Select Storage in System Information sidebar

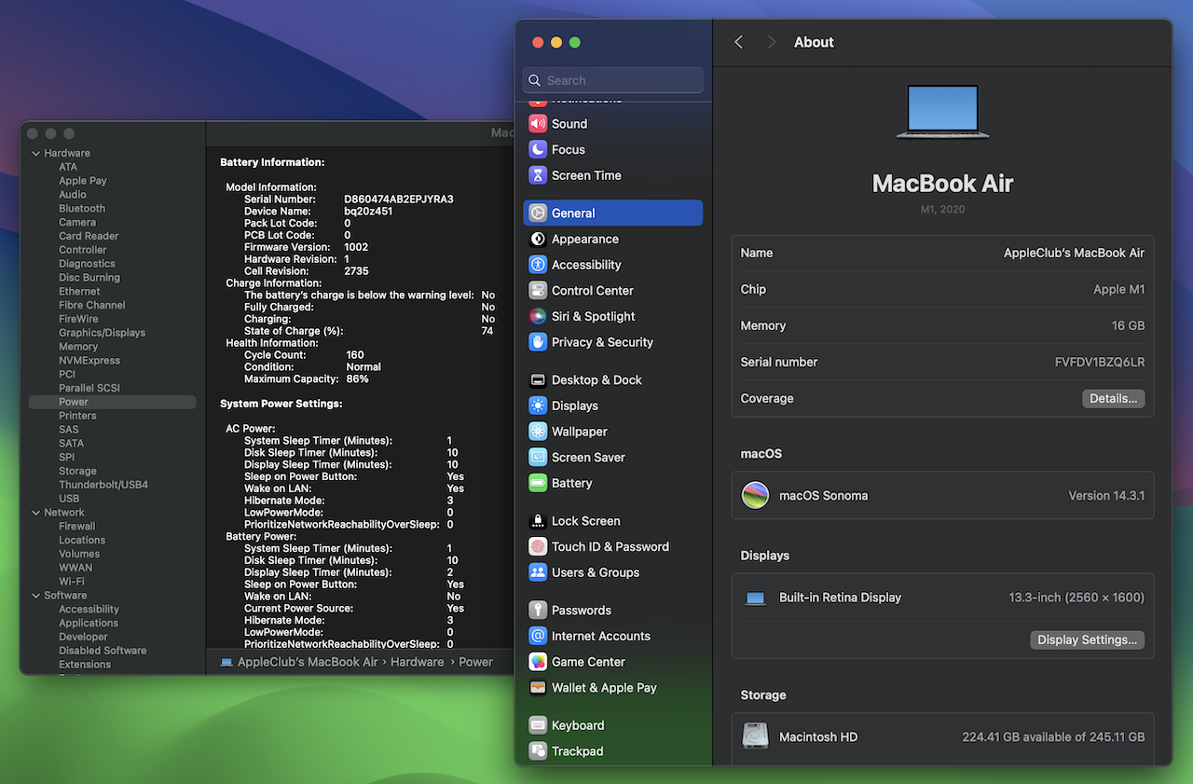pyautogui.click(x=77, y=471)
